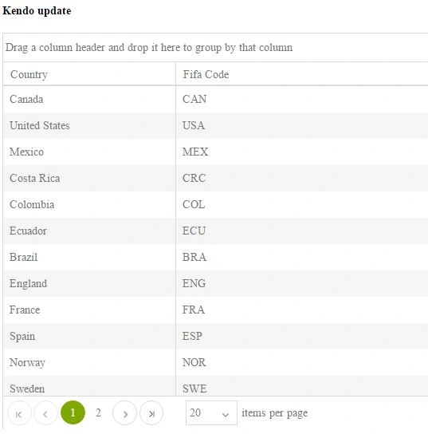
Task: Select the Ecuador country cell
Action: 89,231
